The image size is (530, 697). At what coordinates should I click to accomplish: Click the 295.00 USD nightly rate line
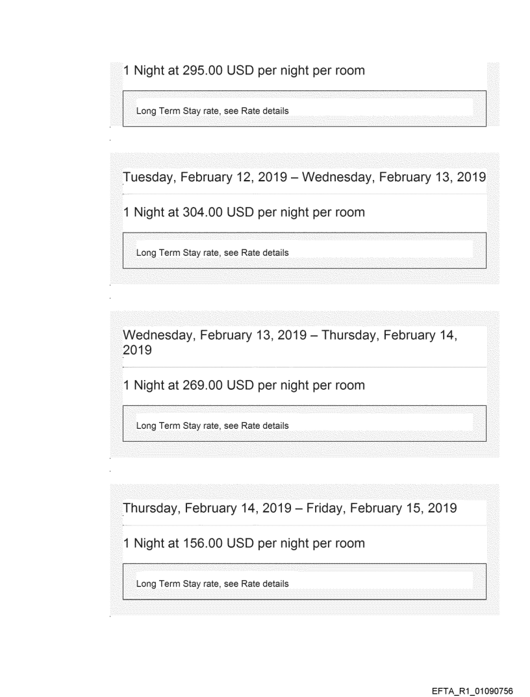[x=244, y=70]
